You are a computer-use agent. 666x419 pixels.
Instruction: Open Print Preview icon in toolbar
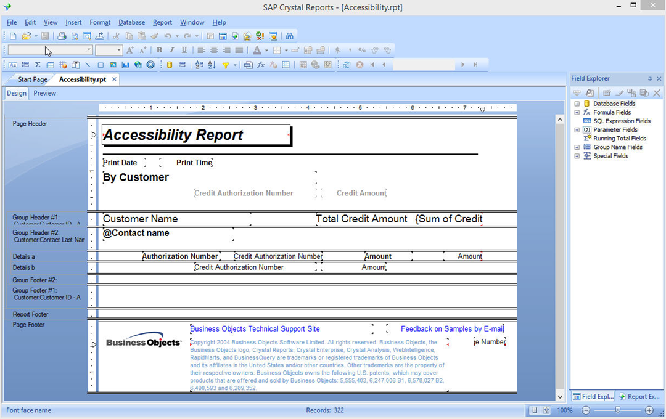[x=75, y=36]
